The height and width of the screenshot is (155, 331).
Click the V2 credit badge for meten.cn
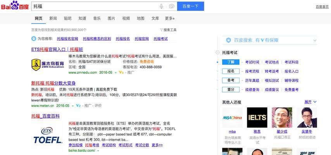78,105
